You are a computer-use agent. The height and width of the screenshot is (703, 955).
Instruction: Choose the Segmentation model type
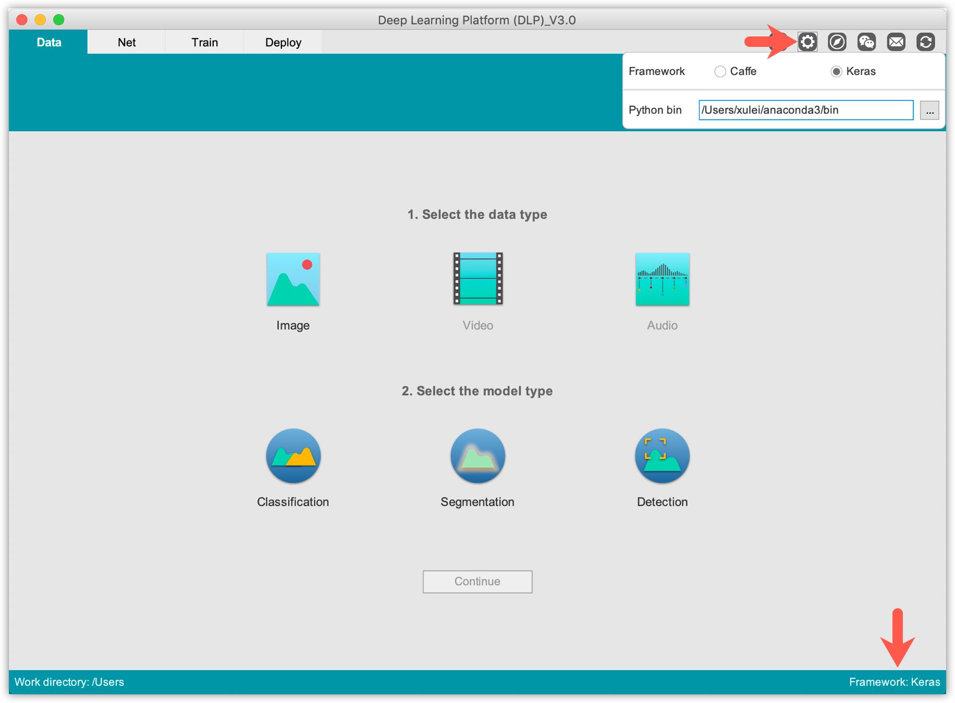[x=477, y=456]
